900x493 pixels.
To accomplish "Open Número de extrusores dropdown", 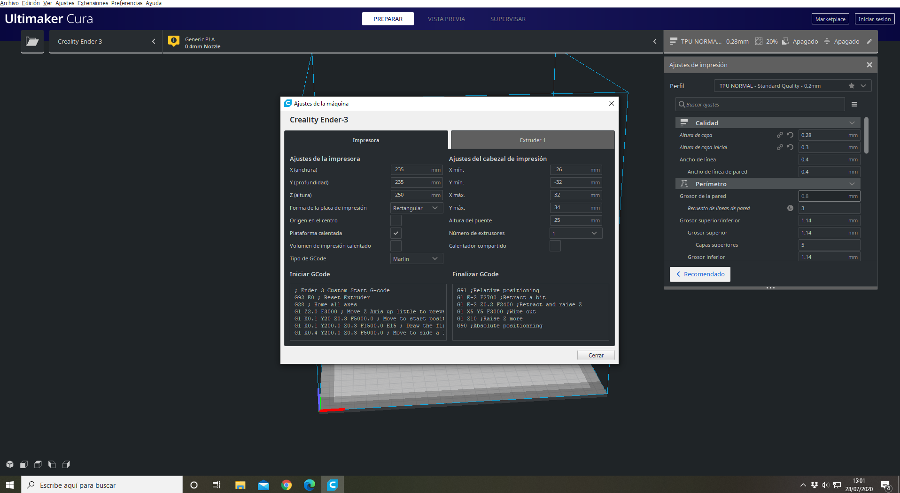I will pos(576,233).
